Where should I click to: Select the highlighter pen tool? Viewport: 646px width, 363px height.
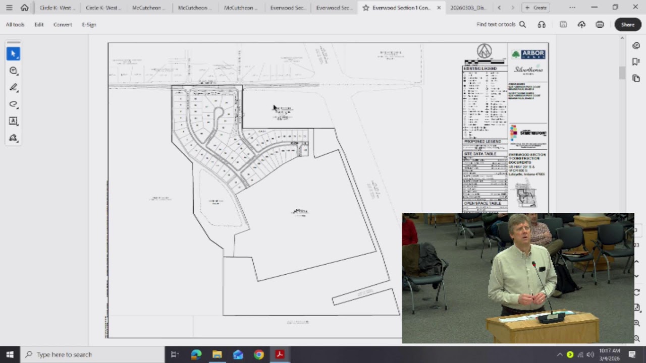[x=13, y=87]
